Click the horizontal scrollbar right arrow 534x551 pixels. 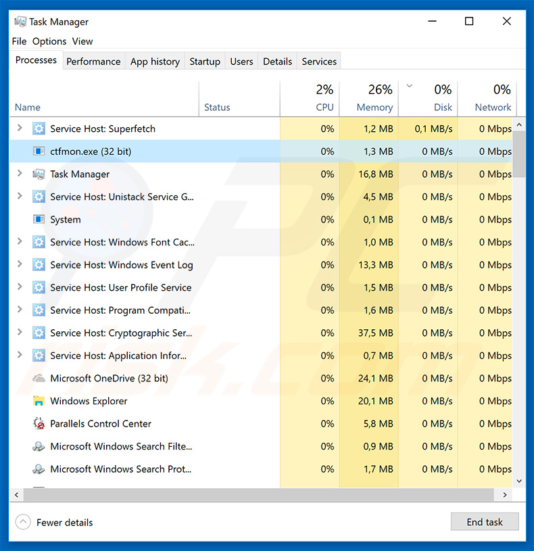pyautogui.click(x=505, y=495)
